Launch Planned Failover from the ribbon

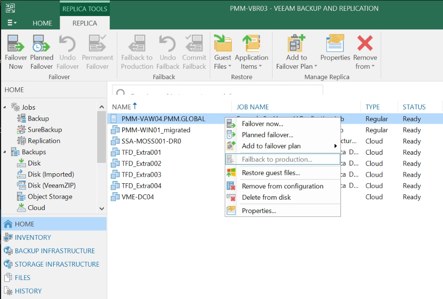(42, 52)
